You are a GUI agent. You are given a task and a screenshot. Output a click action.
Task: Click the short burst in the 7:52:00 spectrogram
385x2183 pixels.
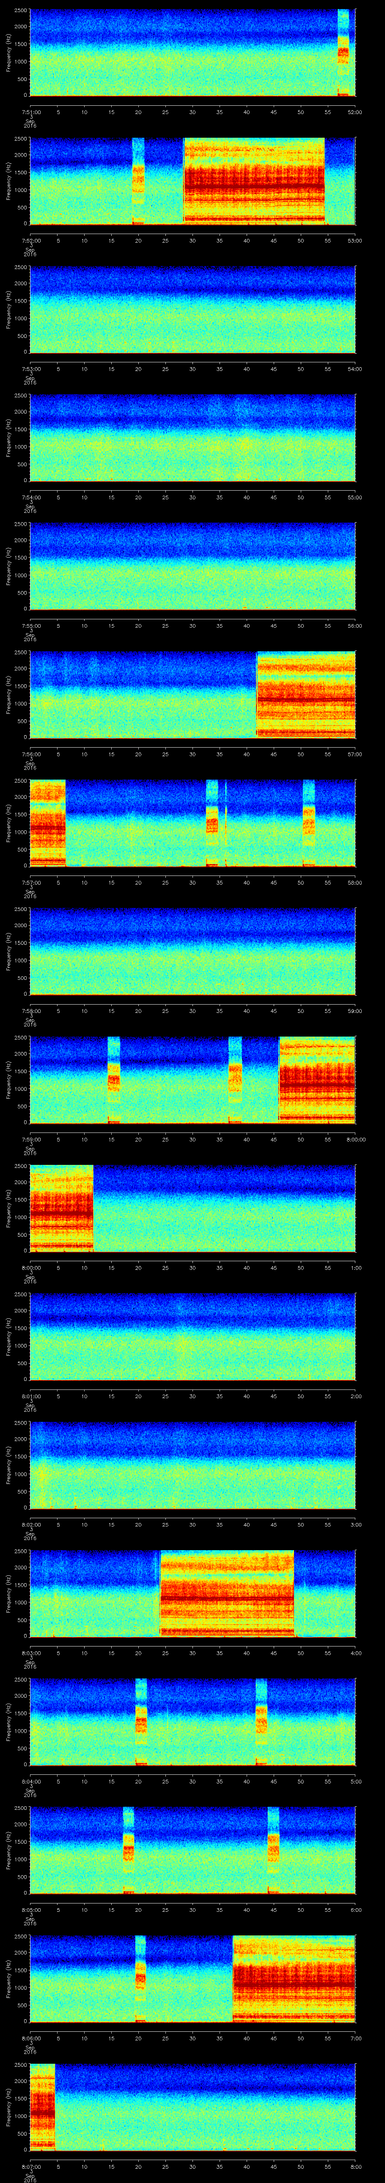pyautogui.click(x=138, y=181)
